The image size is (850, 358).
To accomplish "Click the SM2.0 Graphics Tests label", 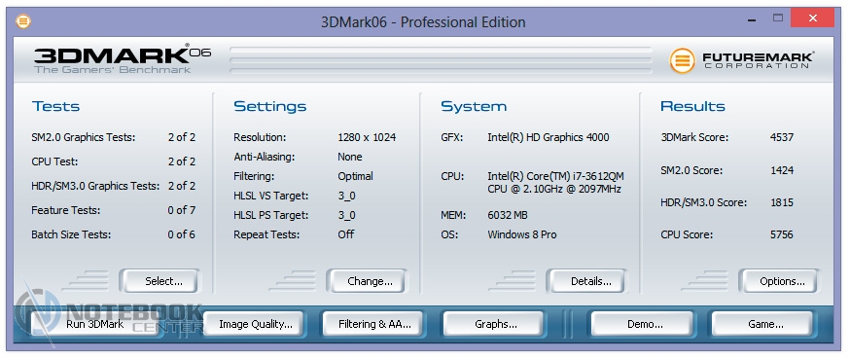I will click(84, 137).
